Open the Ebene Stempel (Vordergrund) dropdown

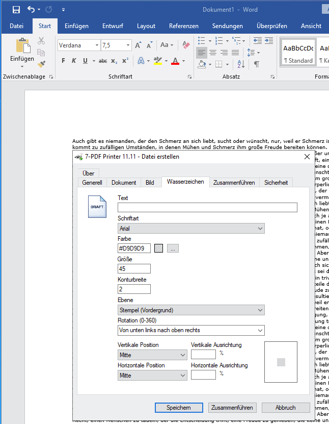191,310
